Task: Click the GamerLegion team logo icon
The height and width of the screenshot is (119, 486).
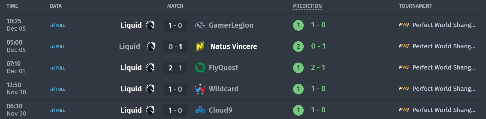Action: pyautogui.click(x=200, y=25)
